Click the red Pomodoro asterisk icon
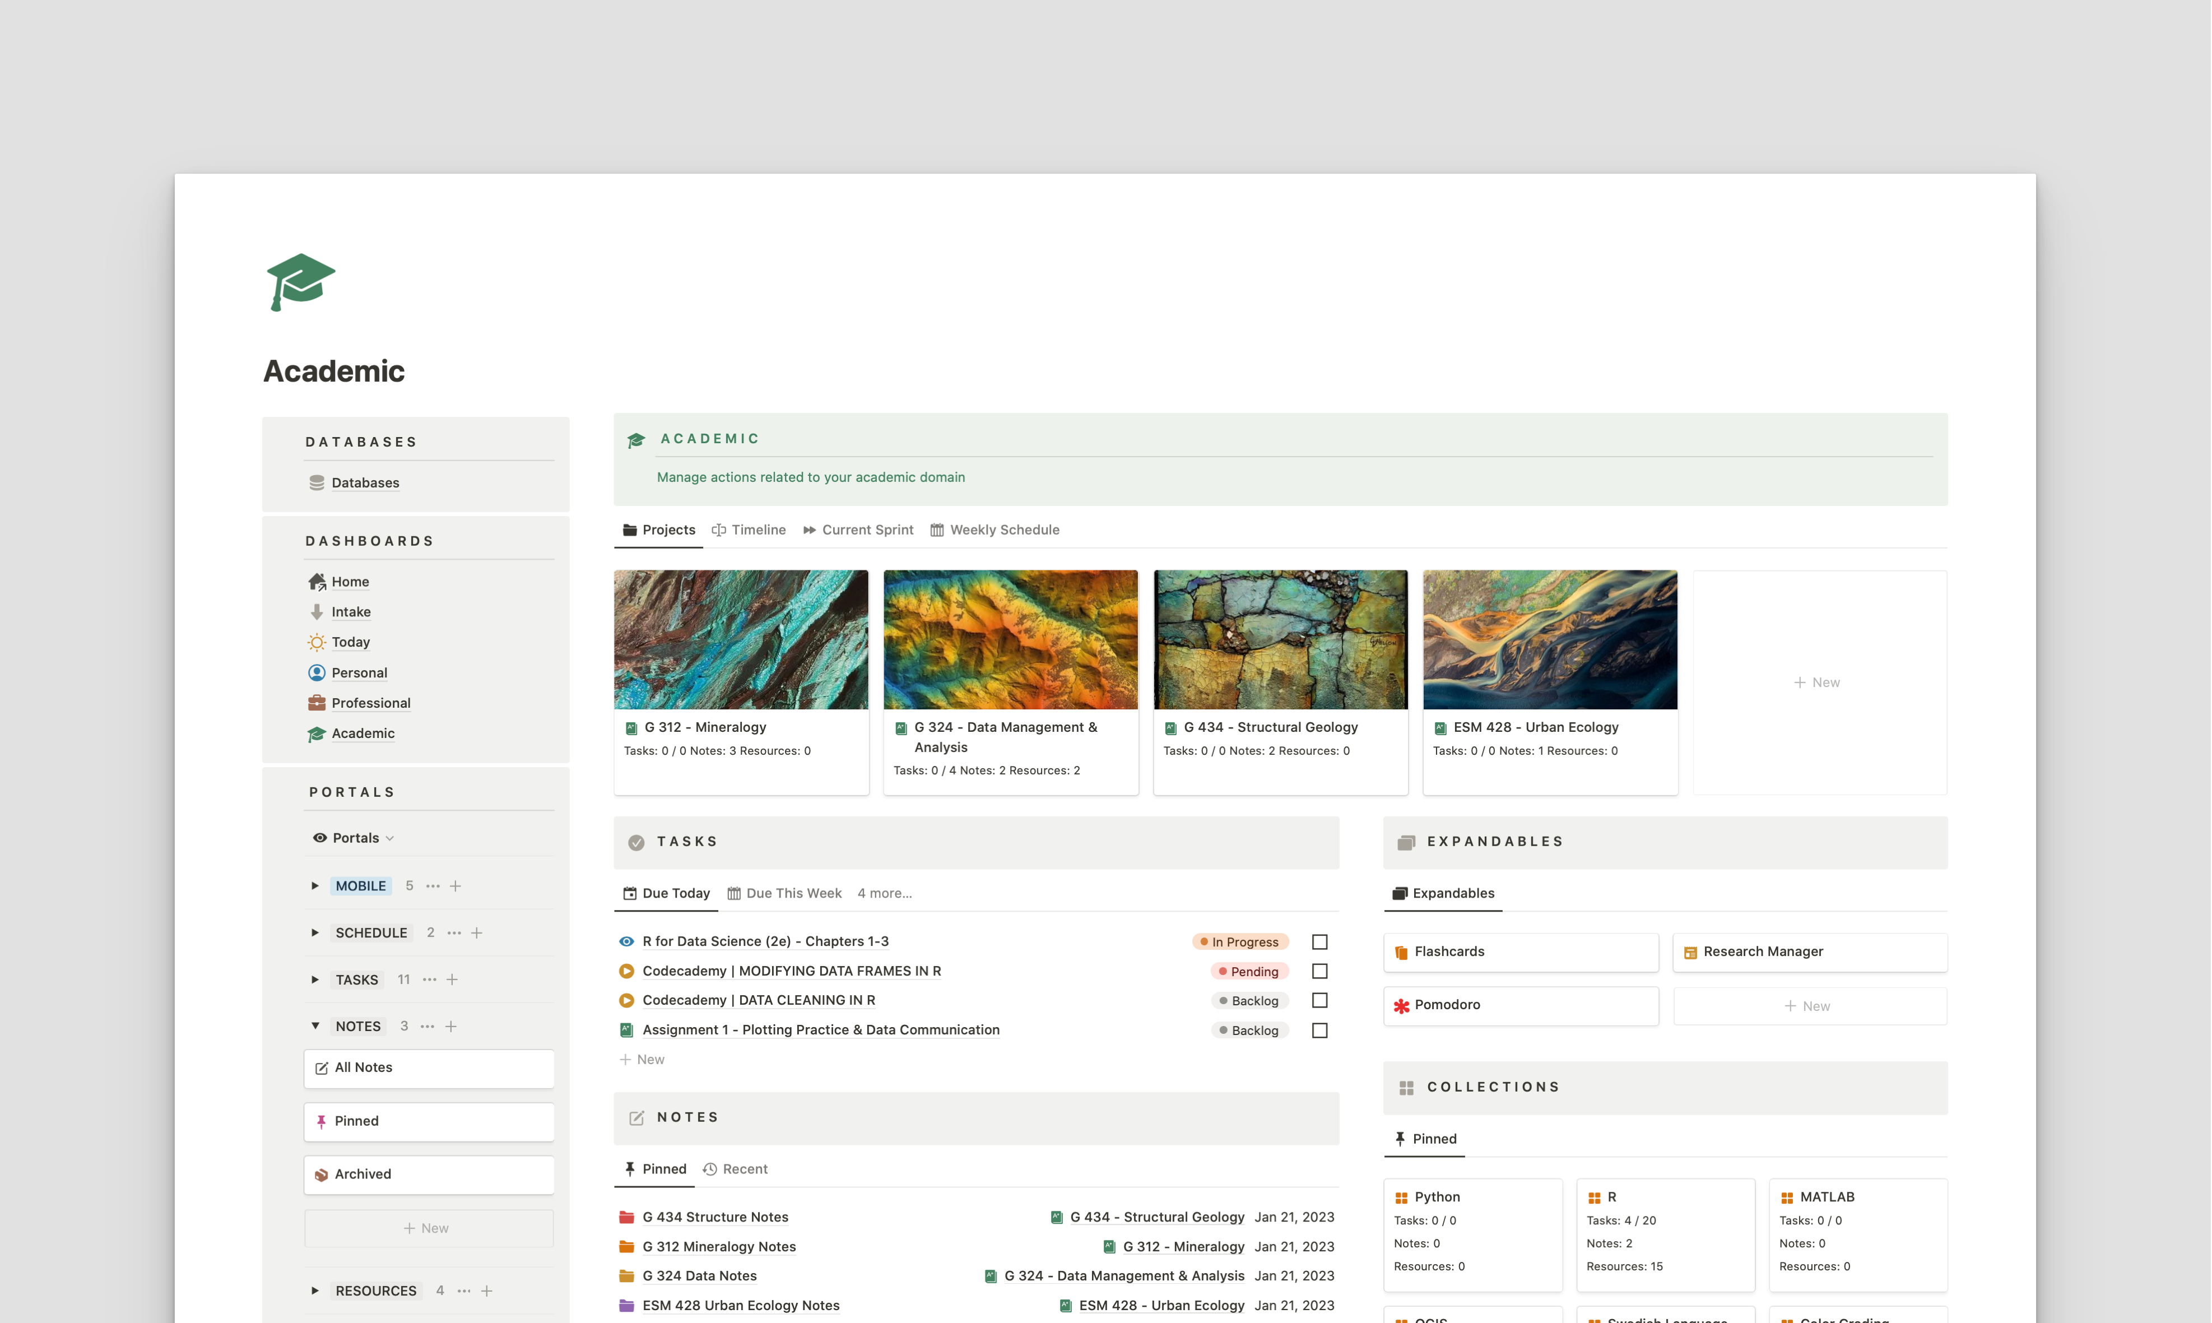The height and width of the screenshot is (1323, 2212). (x=1402, y=1005)
